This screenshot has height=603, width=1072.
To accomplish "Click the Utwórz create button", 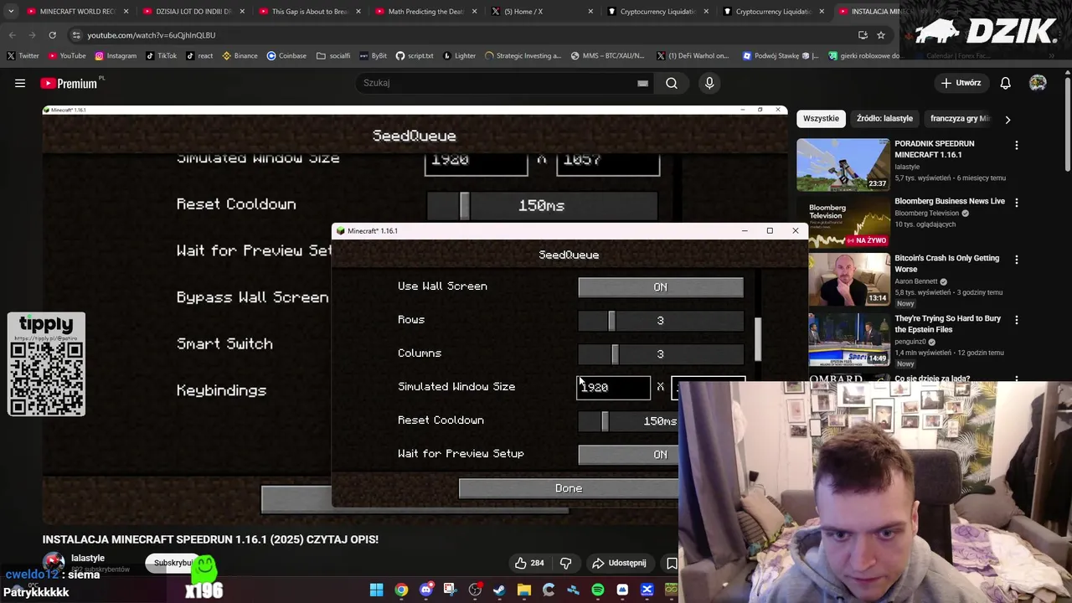I will (x=961, y=83).
